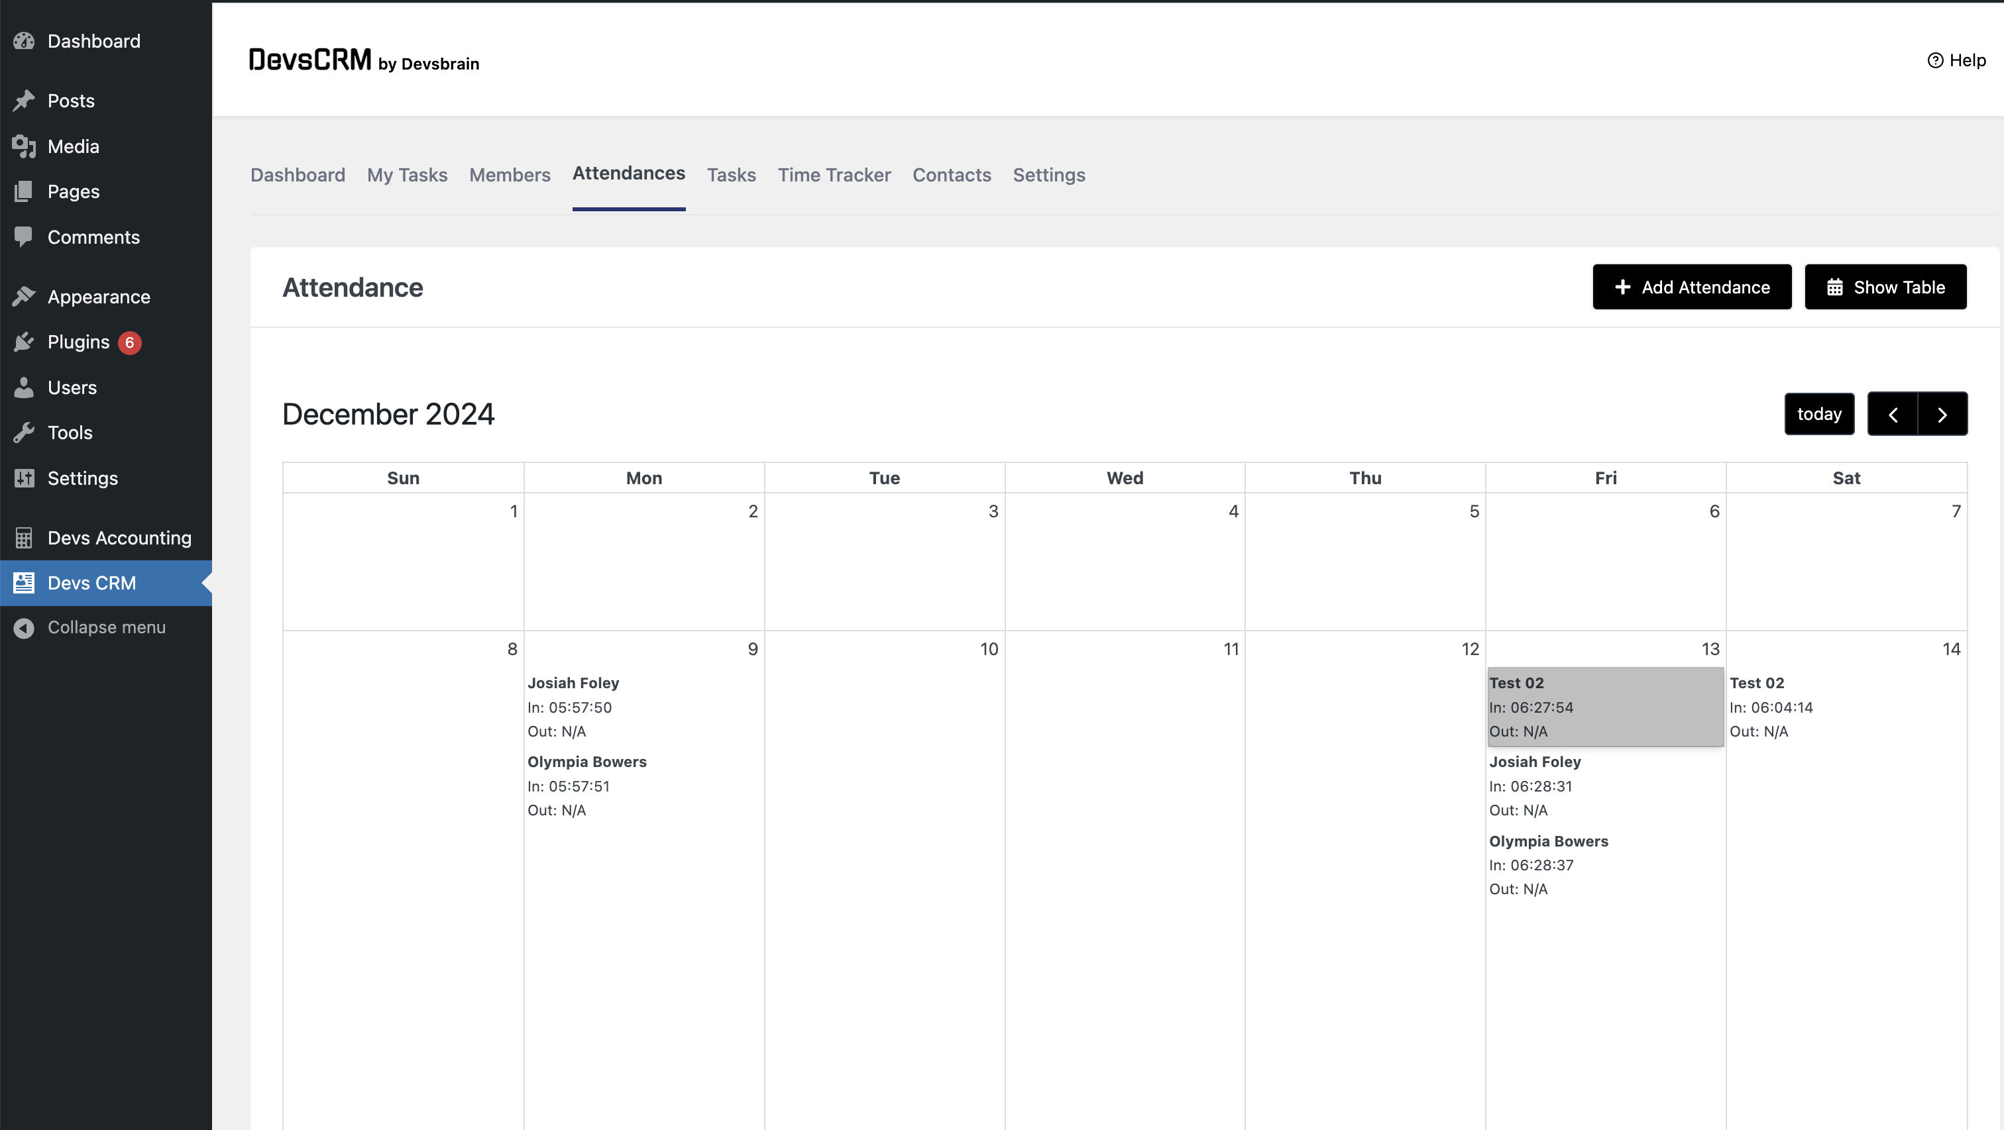The height and width of the screenshot is (1130, 2004).
Task: Open the CRM Dashboard tab
Action: coord(298,175)
